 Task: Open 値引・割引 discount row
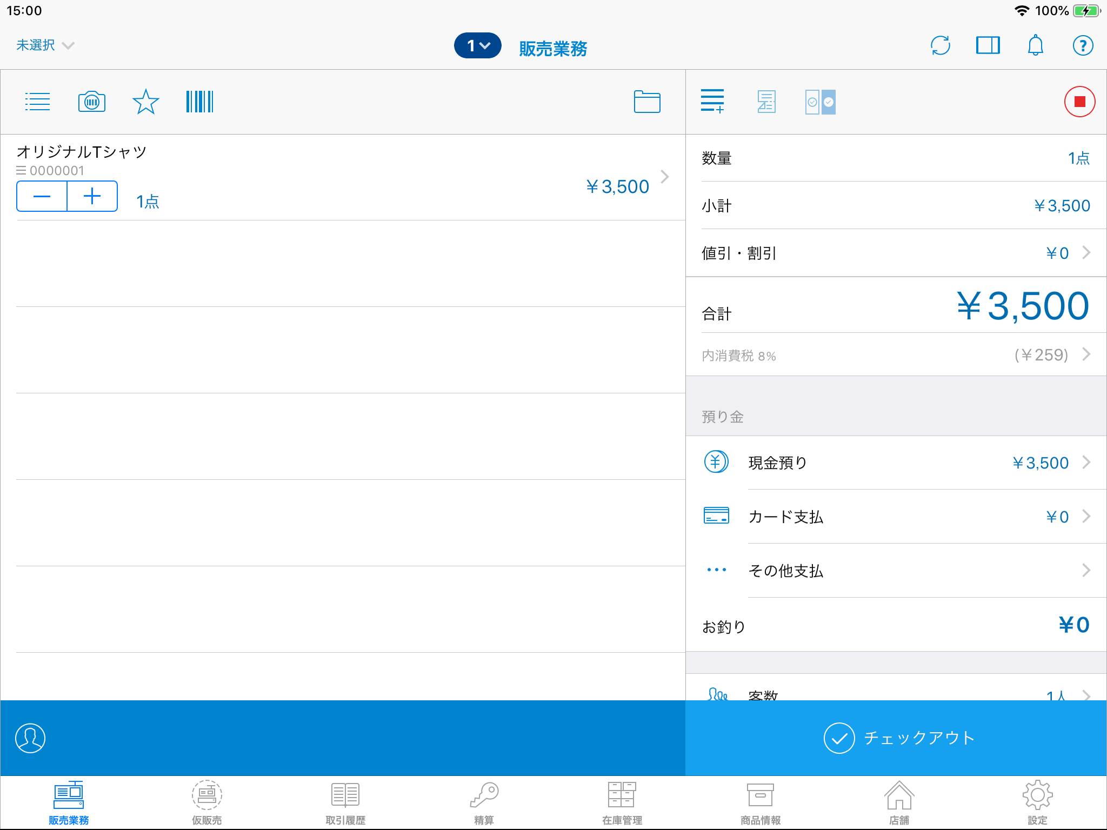pos(896,253)
